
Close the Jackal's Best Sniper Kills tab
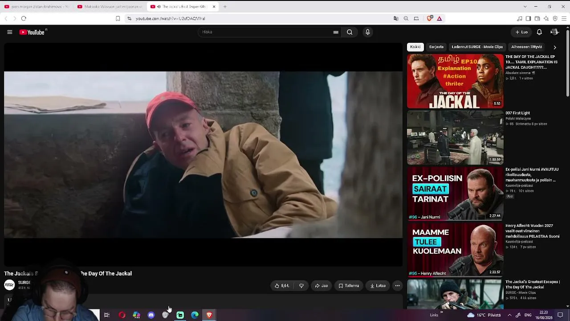click(214, 7)
